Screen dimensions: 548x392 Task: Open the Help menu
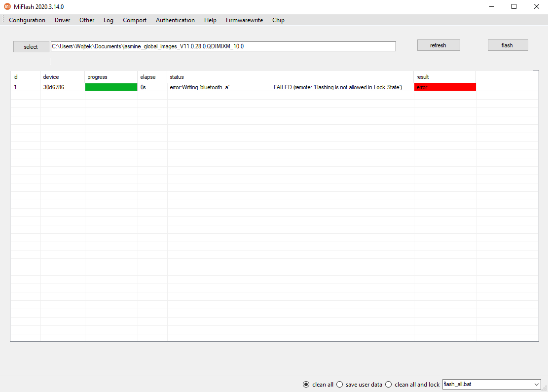click(x=211, y=20)
